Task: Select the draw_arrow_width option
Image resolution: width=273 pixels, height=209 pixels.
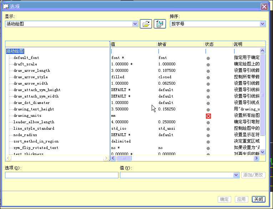Action: (31, 84)
